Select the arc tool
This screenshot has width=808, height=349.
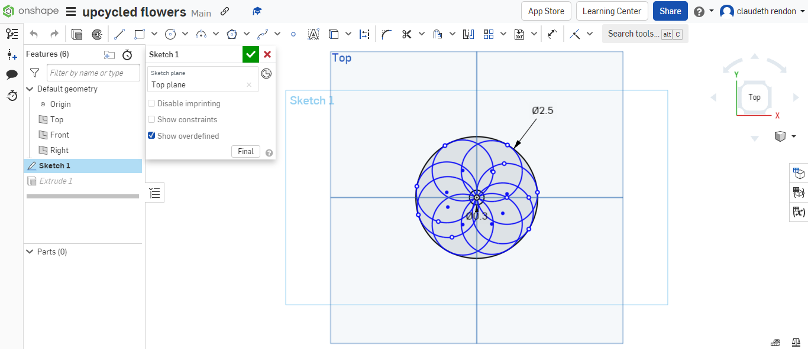coord(201,34)
